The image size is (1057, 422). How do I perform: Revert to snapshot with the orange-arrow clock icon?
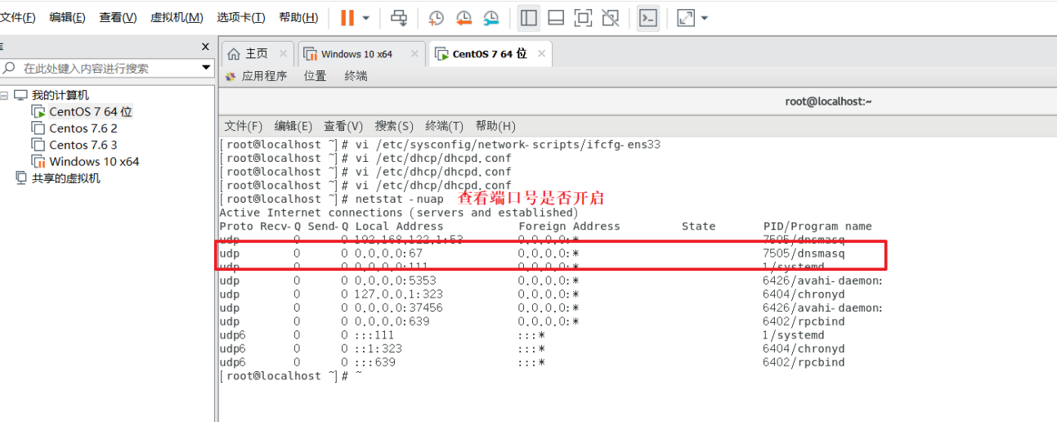(464, 17)
